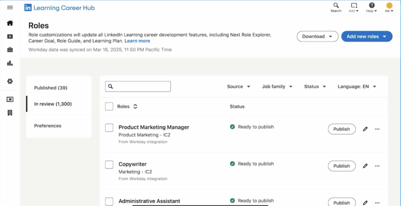Open three-dot menu for Copywriter row
This screenshot has height=206, width=401.
coord(377,166)
